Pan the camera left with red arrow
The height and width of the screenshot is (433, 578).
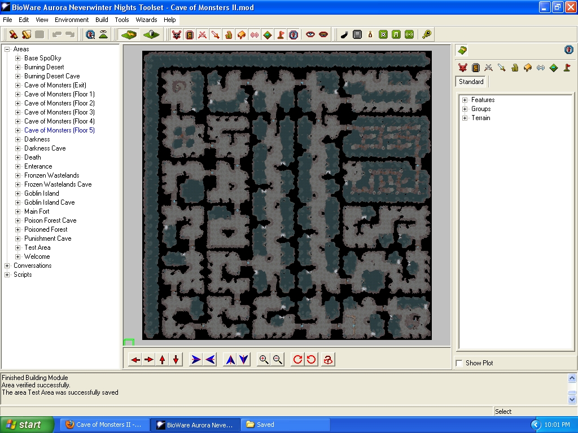tap(135, 360)
